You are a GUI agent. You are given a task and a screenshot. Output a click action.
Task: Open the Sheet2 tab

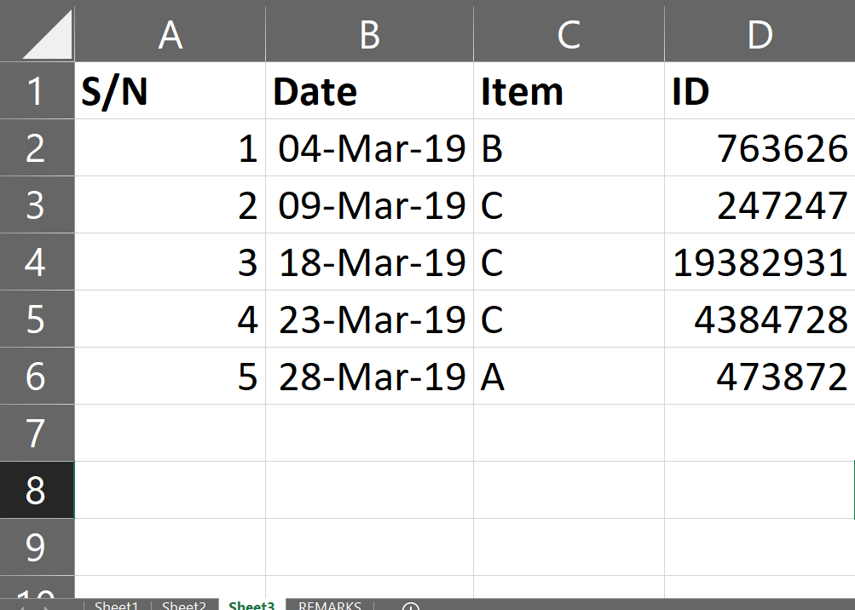183,606
